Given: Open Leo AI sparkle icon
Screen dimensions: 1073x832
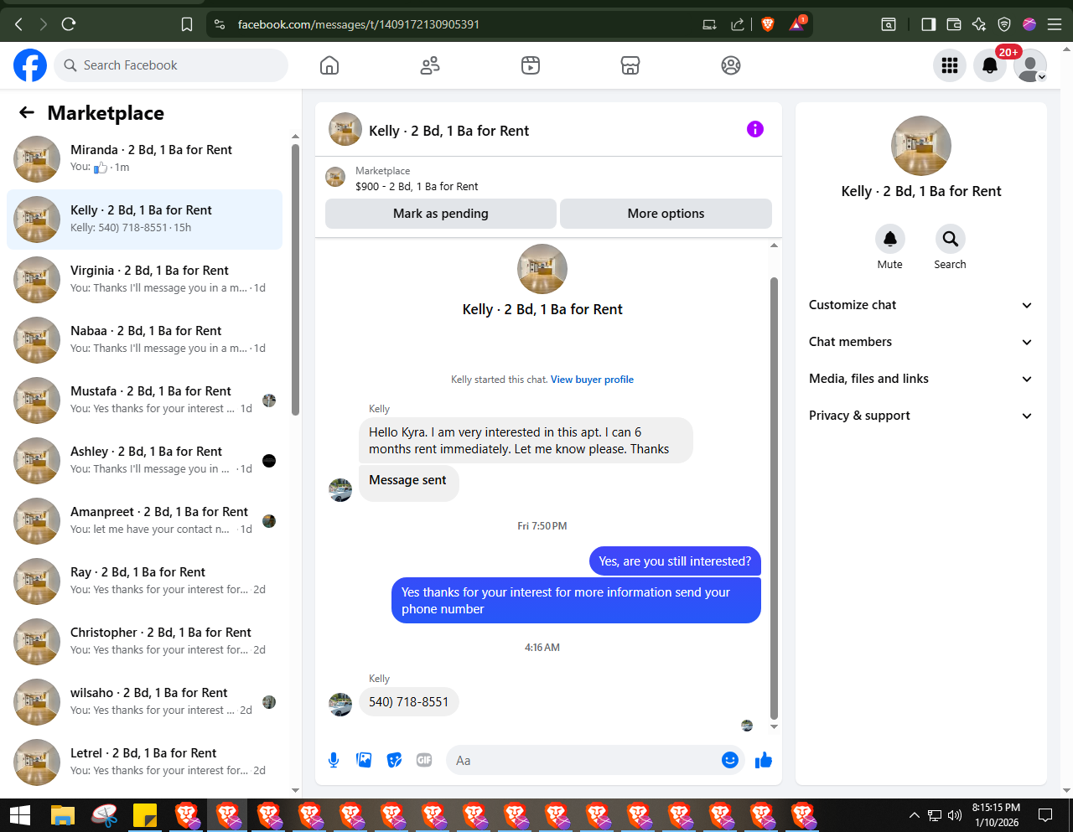Looking at the screenshot, I should (x=978, y=24).
